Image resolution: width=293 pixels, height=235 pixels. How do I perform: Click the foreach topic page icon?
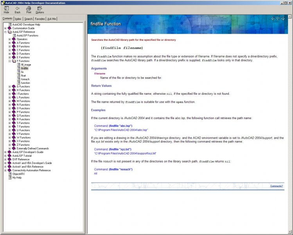click(19, 79)
